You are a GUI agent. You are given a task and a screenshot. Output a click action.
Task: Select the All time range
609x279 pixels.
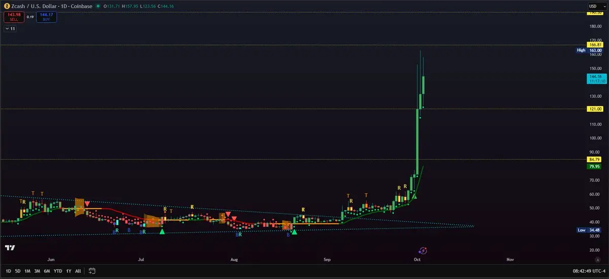(78, 271)
